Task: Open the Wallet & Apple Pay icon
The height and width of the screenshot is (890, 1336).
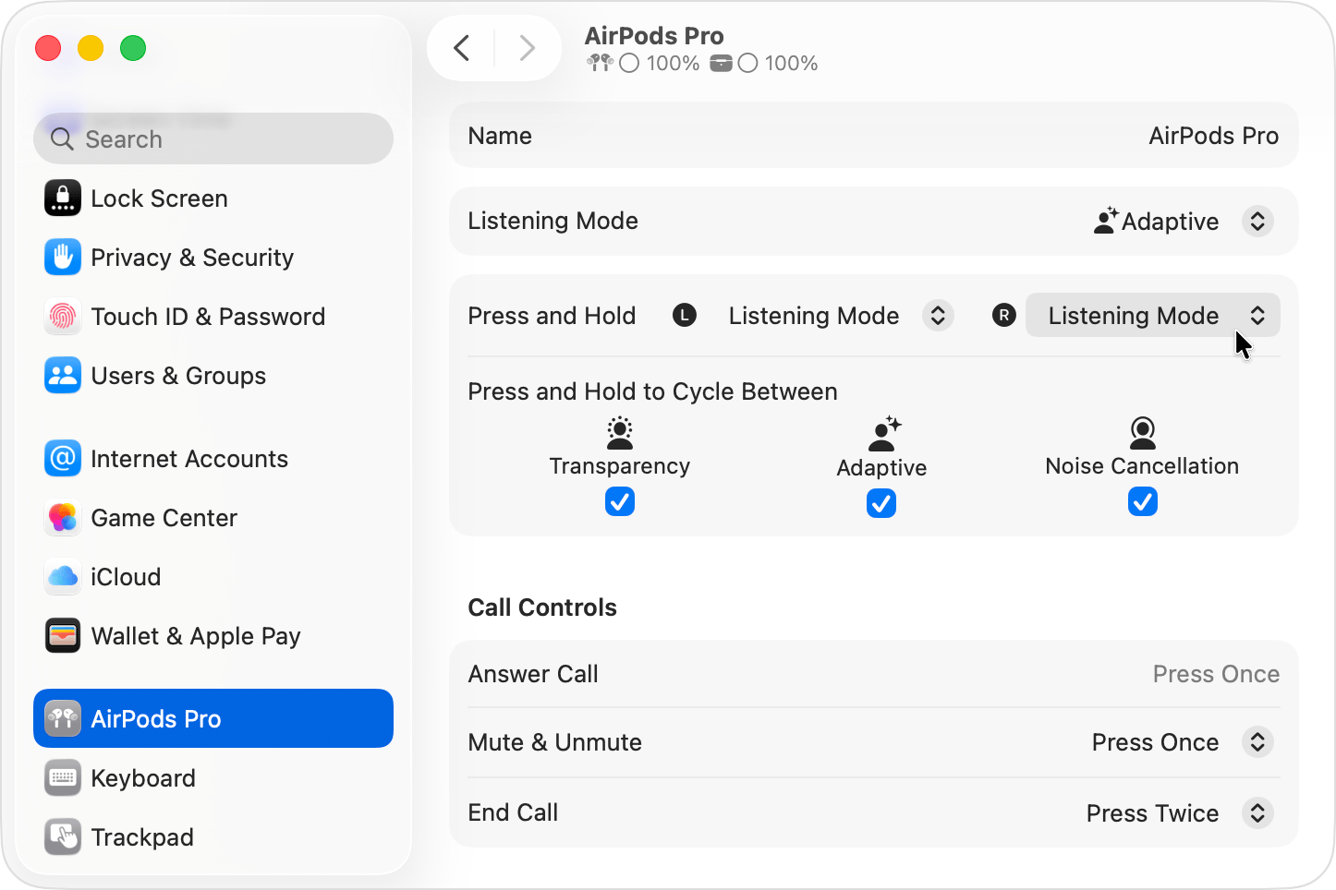Action: [x=62, y=635]
